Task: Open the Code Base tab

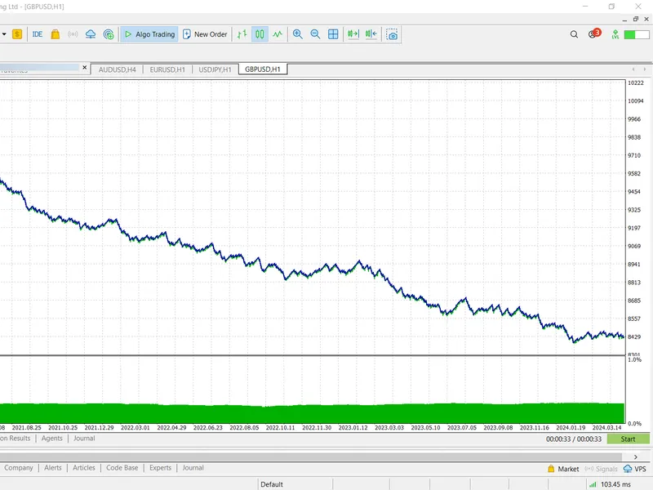Action: click(122, 468)
